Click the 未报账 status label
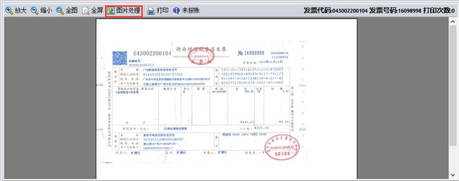This screenshot has height=181, width=459. coord(191,11)
